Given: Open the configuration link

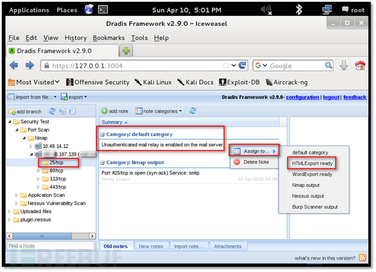Looking at the screenshot, I should (x=302, y=97).
